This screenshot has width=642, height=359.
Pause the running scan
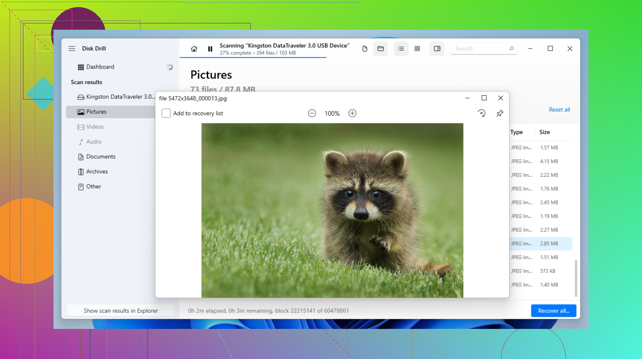point(210,49)
